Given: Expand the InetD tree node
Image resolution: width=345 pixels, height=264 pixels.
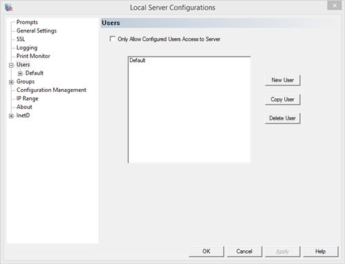Looking at the screenshot, I should [x=11, y=116].
